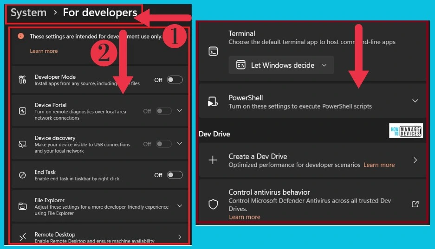Click Learn more under developer warning
The width and height of the screenshot is (435, 249).
44,51
